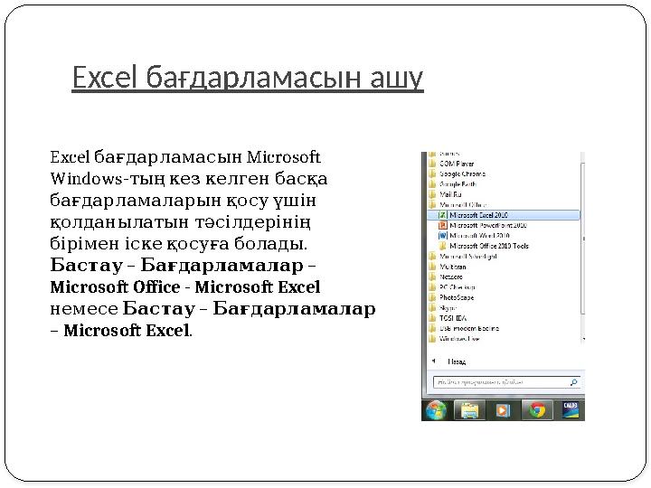Open the media player taskbar icon
651x488 pixels.
click(x=503, y=410)
